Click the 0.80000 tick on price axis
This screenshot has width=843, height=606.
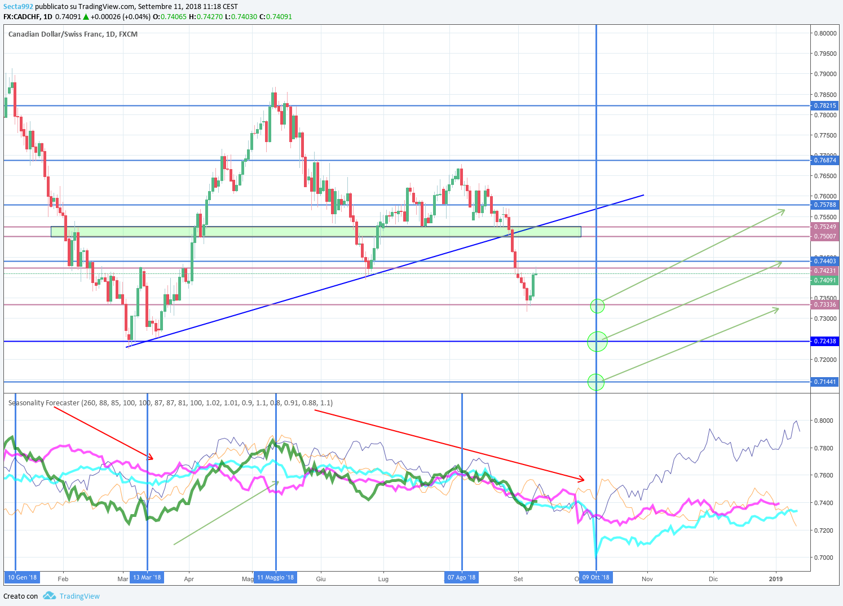click(826, 33)
